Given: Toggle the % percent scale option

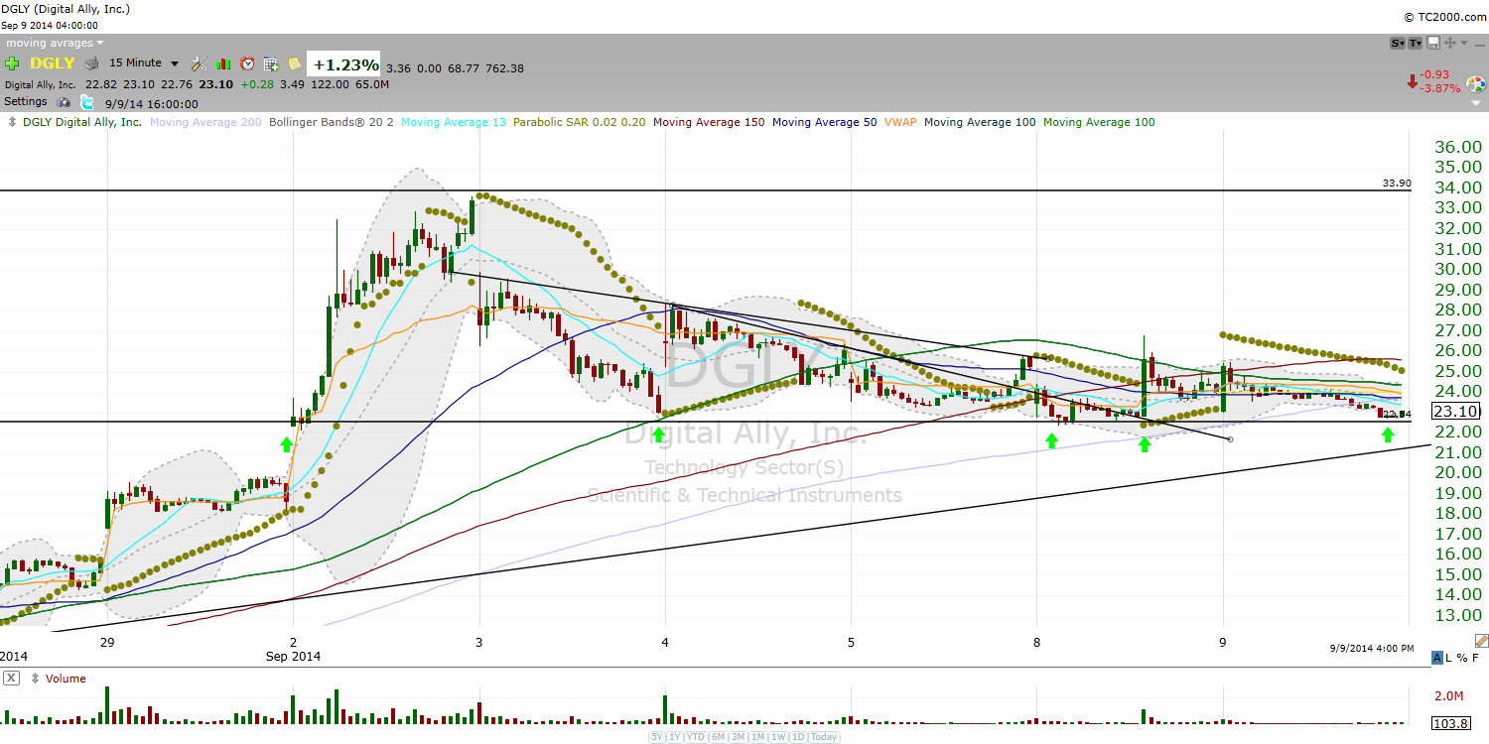Looking at the screenshot, I should click(1462, 659).
